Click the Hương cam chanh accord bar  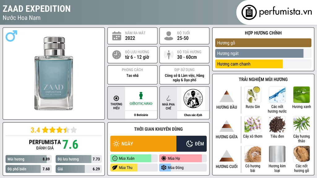(x=263, y=64)
